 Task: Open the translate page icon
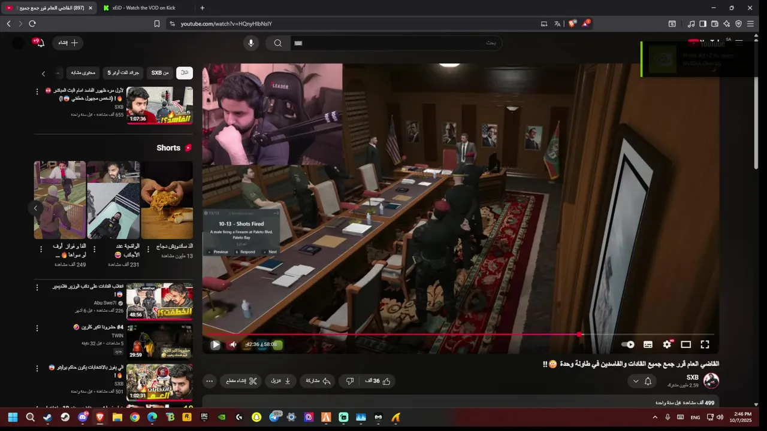pyautogui.click(x=557, y=24)
